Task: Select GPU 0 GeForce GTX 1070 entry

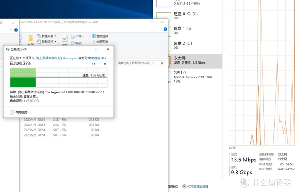Action: click(x=194, y=77)
